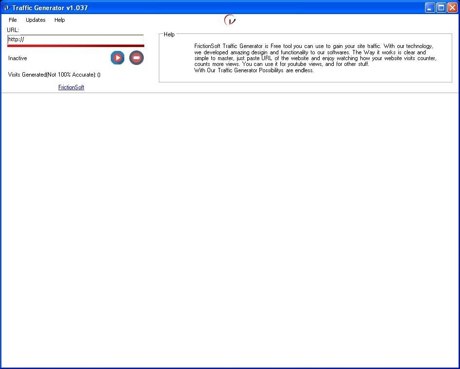Click the Traffic Generator v1.037 title text
460x369 pixels.
[50, 8]
